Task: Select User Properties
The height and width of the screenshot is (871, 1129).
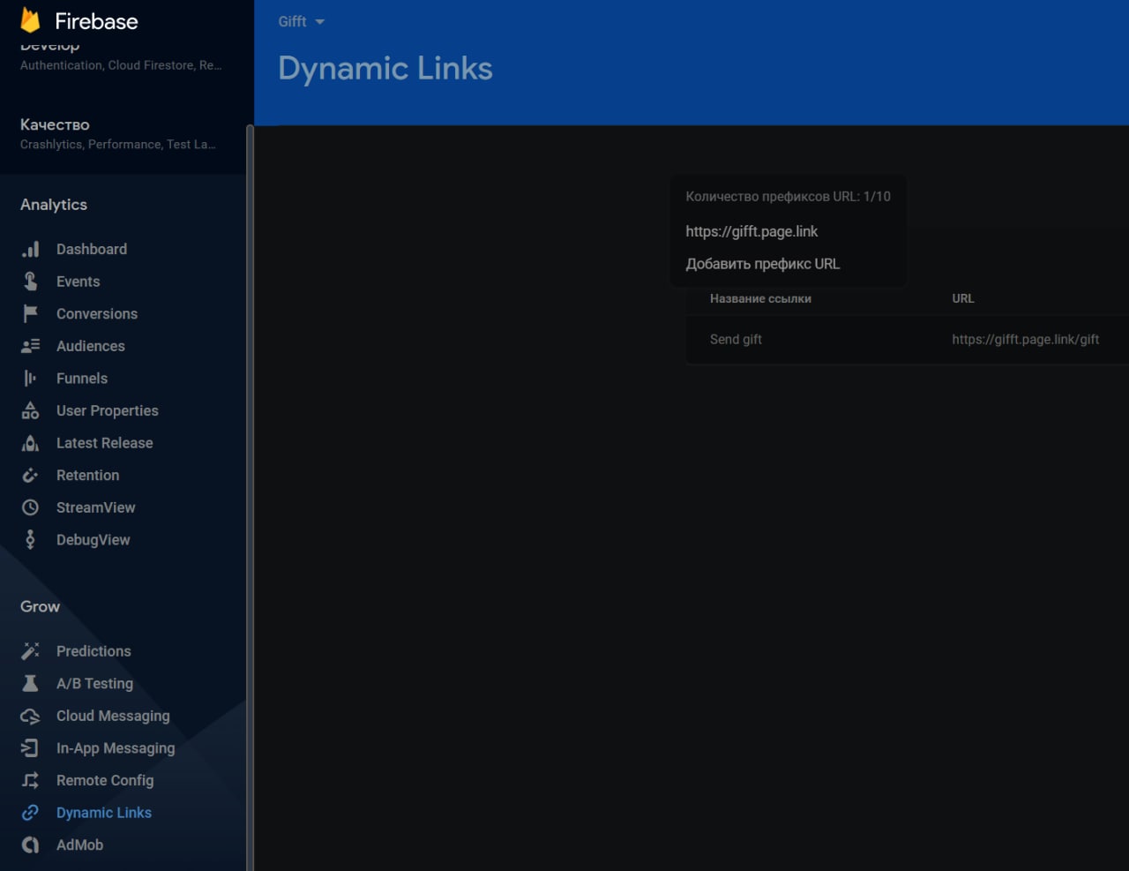Action: [x=108, y=410]
